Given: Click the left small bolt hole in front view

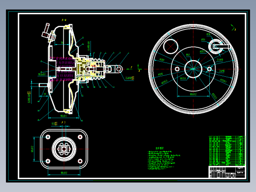Looking at the screenshot, I should [177, 69].
